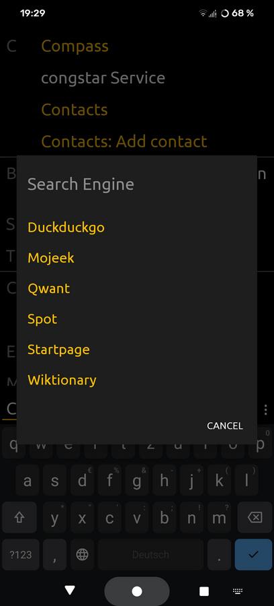Image resolution: width=274 pixels, height=606 pixels.
Task: Tap the Deutsch space bar
Action: tap(150, 555)
